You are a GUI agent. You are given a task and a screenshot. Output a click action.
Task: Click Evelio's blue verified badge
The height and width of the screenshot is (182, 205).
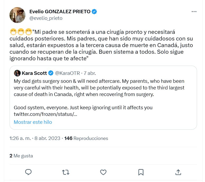(94, 12)
